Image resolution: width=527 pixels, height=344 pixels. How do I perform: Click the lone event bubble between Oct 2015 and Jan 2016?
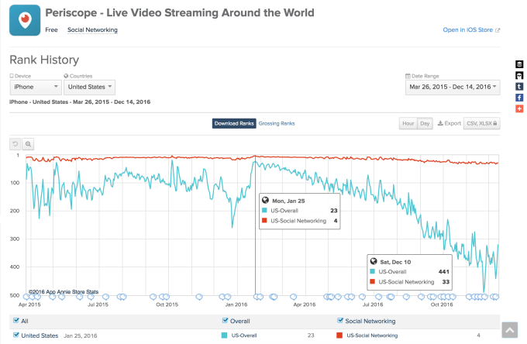coord(199,297)
